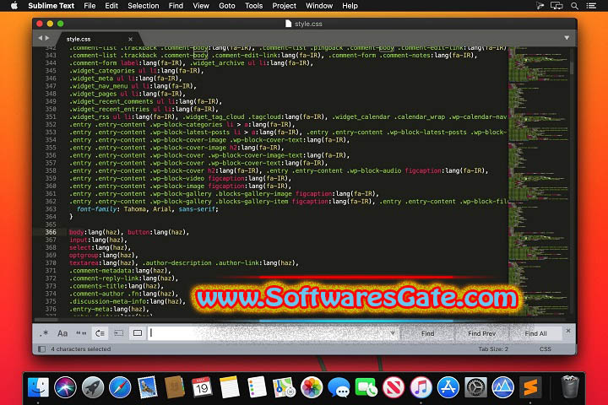608x405 pixels.
Task: Open Finder from the dock
Action: pos(38,387)
